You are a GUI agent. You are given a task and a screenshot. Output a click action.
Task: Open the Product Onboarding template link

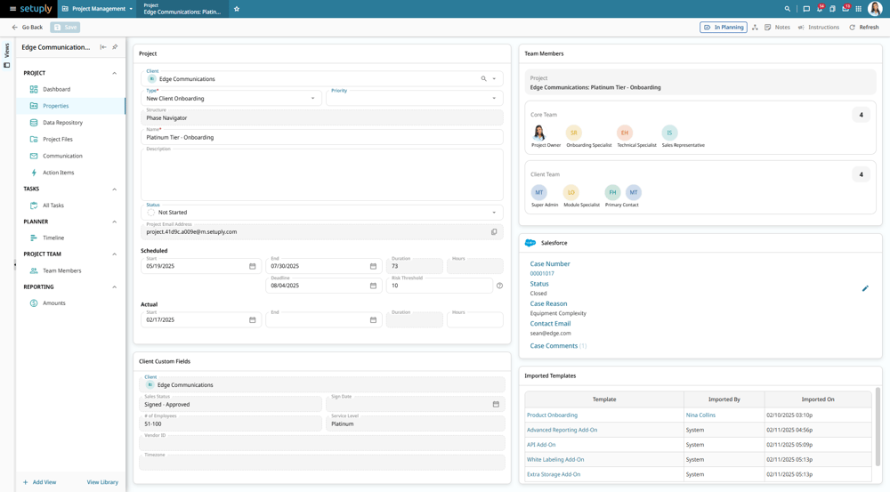click(552, 415)
